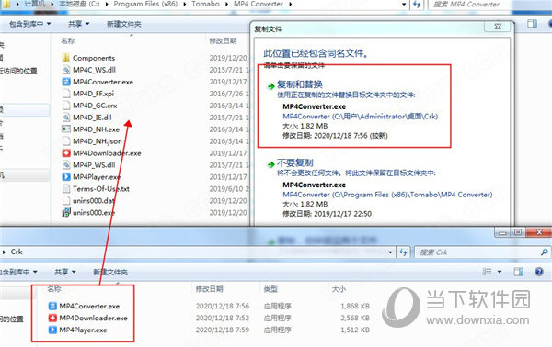The height and width of the screenshot is (347, 552).
Task: Select MP4Converter.exe icon in MP4 Converter folder
Action: pos(66,82)
